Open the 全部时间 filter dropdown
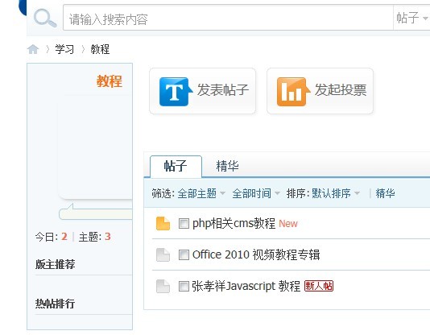430x335 pixels. [x=256, y=193]
